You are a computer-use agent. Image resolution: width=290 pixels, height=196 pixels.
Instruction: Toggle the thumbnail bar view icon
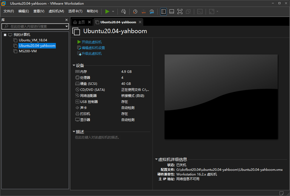coord(172,11)
